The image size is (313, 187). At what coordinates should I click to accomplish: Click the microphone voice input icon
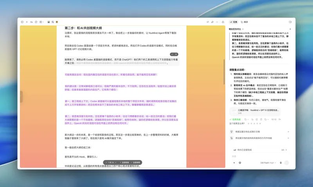pos(281,163)
